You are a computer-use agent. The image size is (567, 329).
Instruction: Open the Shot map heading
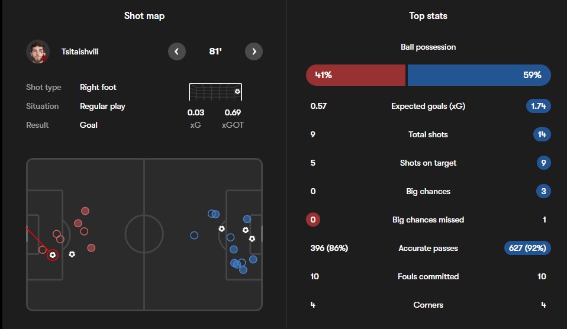pyautogui.click(x=144, y=16)
